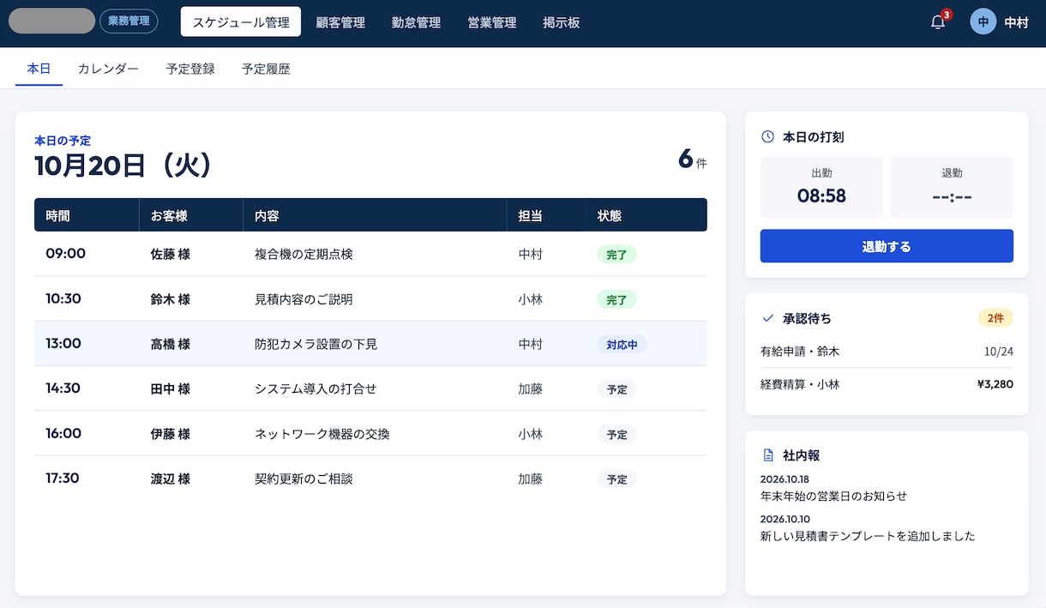
Task: Click the 対応中 status badge
Action: tap(622, 345)
